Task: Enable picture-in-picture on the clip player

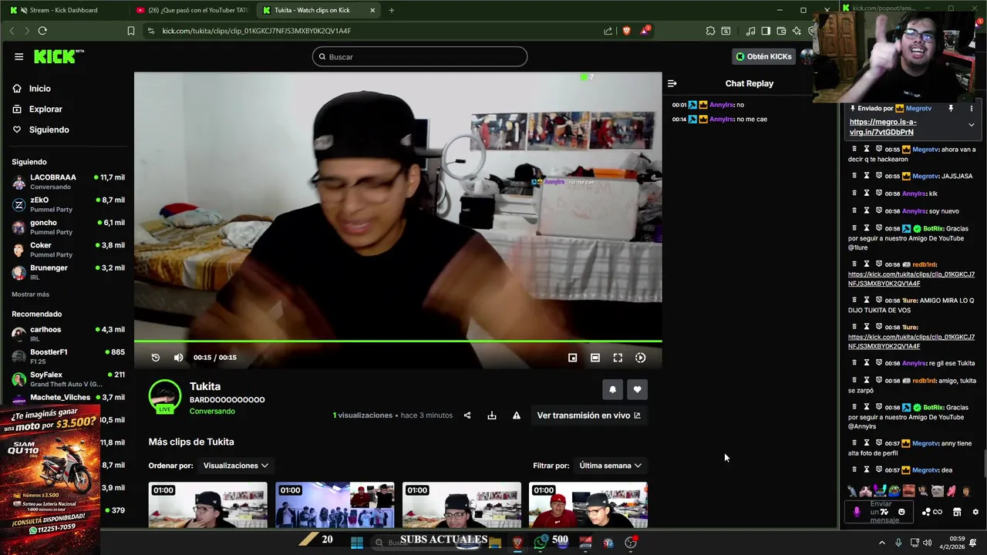Action: pyautogui.click(x=572, y=358)
